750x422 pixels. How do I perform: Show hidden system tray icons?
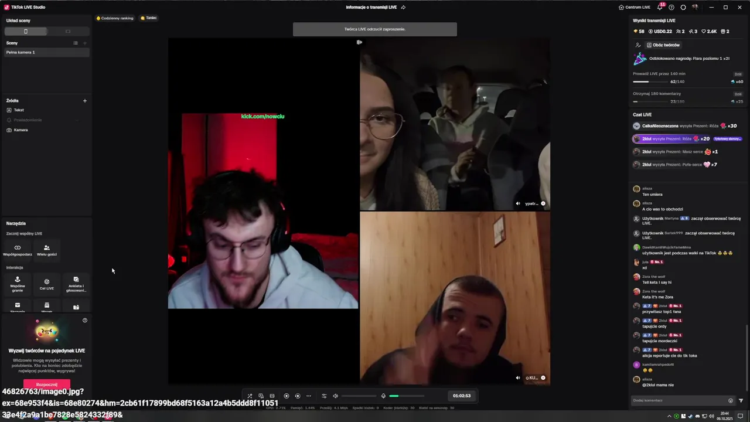tap(669, 416)
